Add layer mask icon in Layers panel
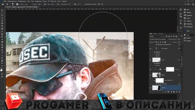Viewport: 195px width, 110px height. click(x=168, y=92)
